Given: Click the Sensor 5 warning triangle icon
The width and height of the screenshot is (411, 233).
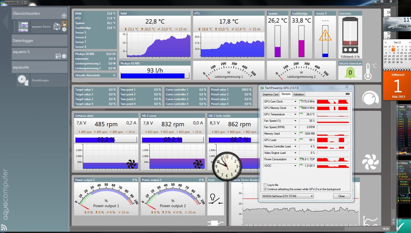Looking at the screenshot, I should [325, 35].
